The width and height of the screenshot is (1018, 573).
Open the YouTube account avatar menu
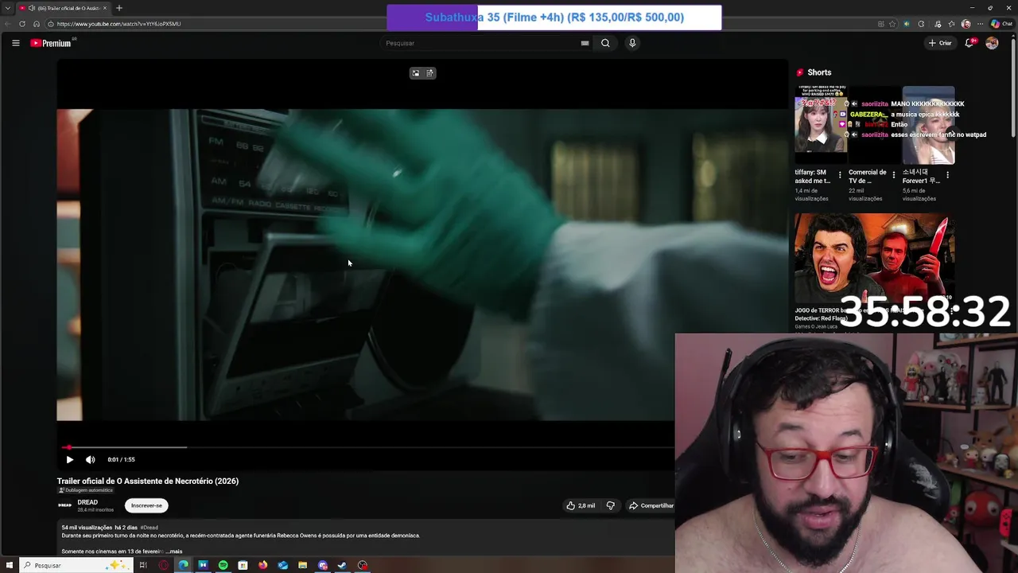click(992, 43)
